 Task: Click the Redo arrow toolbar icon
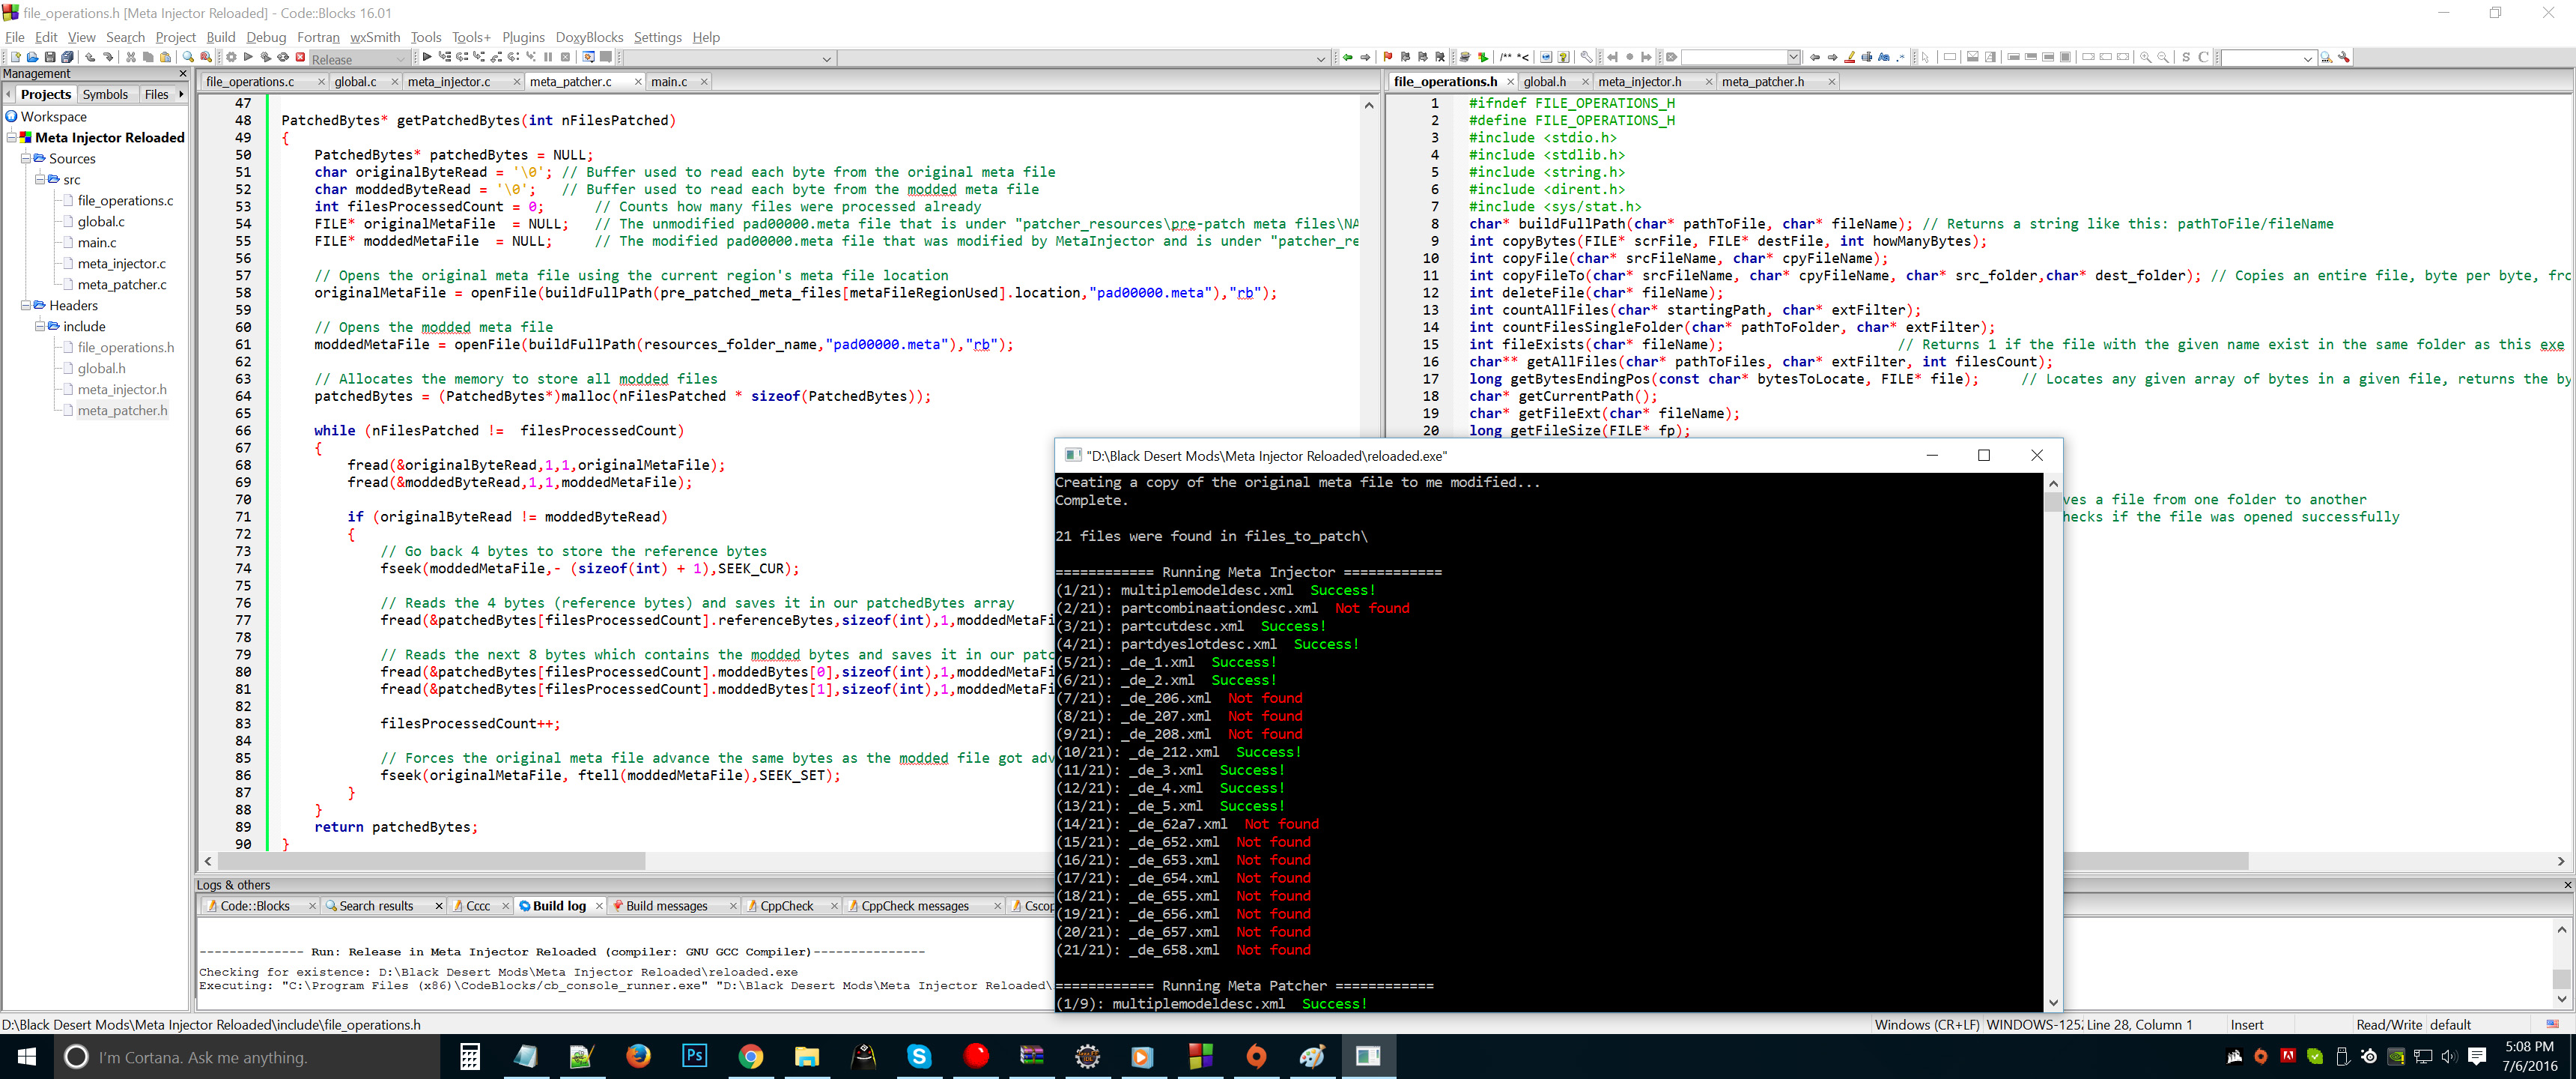coord(108,57)
